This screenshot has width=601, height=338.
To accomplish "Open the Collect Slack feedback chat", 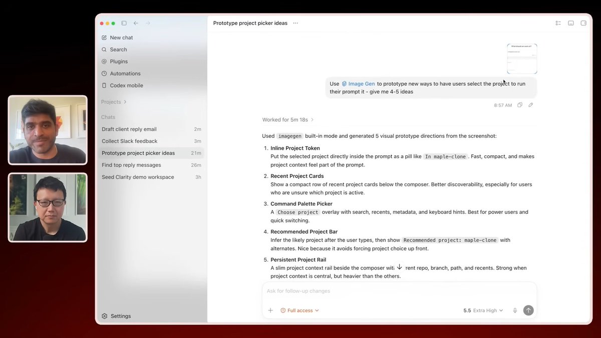I will tap(151, 141).
